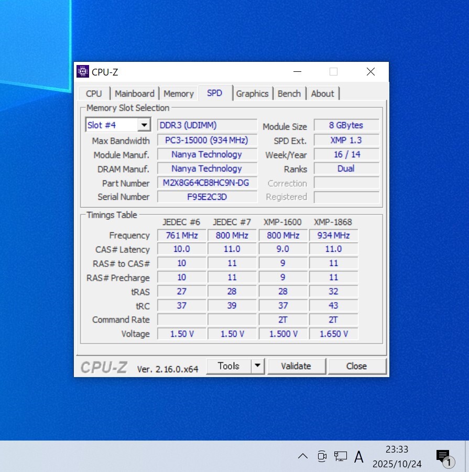Expand the Slot #4 memory slot dropdown

point(144,125)
